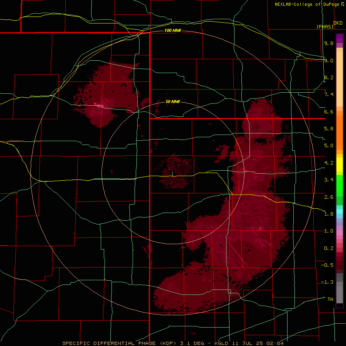
Task: Click the 5.8 scale value
Action: coord(329,129)
